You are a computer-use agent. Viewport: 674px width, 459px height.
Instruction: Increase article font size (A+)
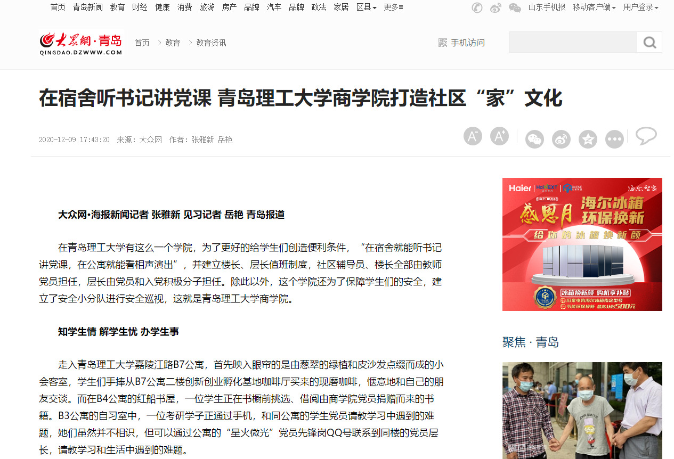coord(499,136)
